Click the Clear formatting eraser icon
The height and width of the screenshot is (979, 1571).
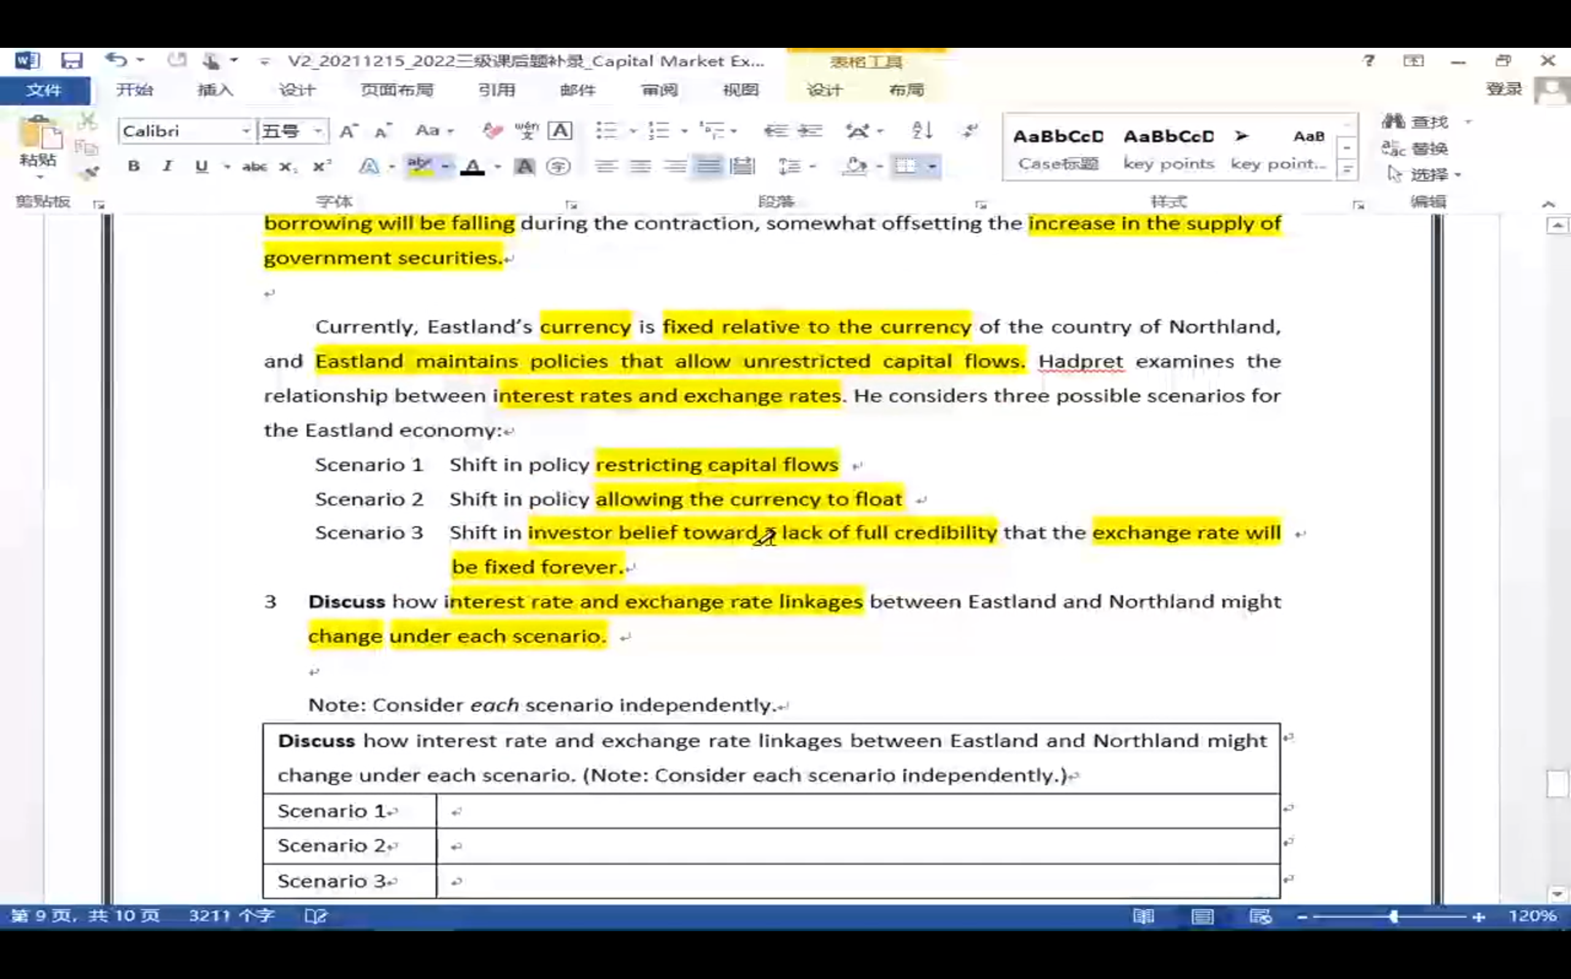(492, 131)
